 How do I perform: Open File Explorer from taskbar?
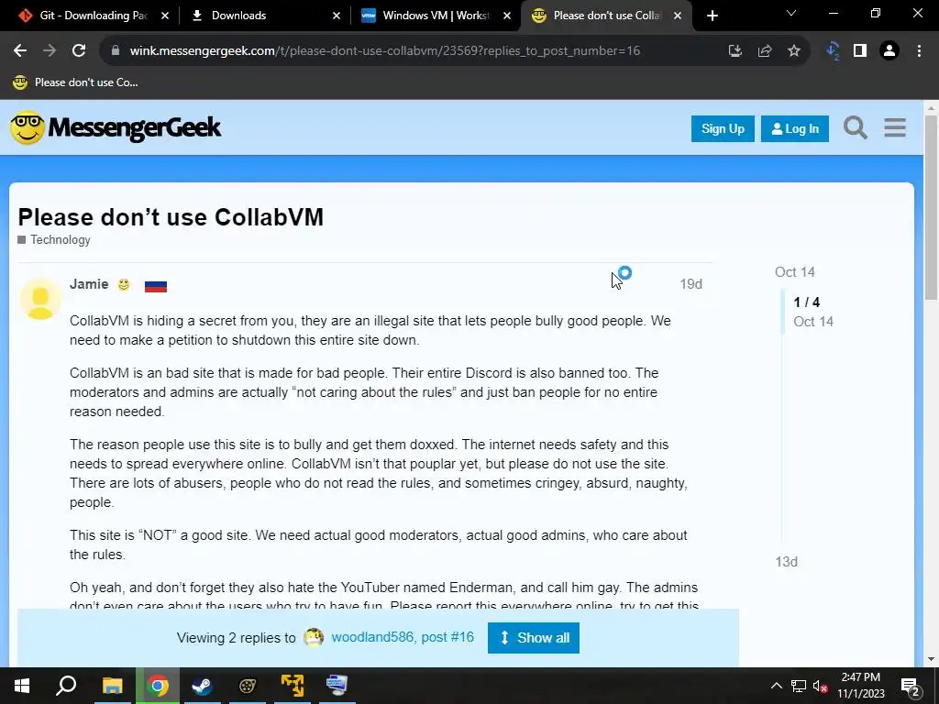tap(112, 686)
